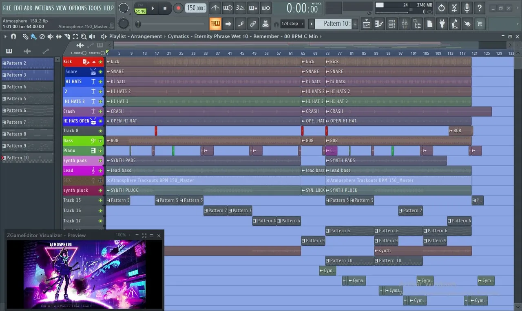Viewport: 522px width, 311px height.
Task: Click the main pitch knob
Action: tap(124, 24)
